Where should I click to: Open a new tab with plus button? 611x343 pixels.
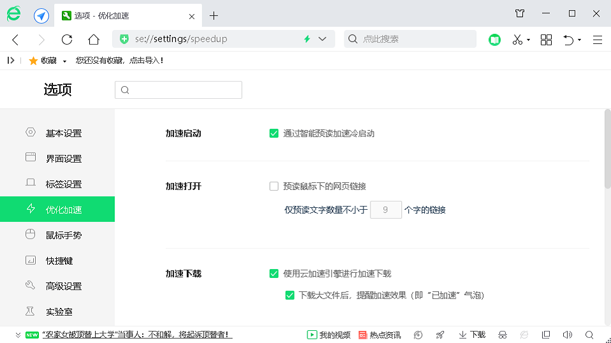click(x=214, y=16)
